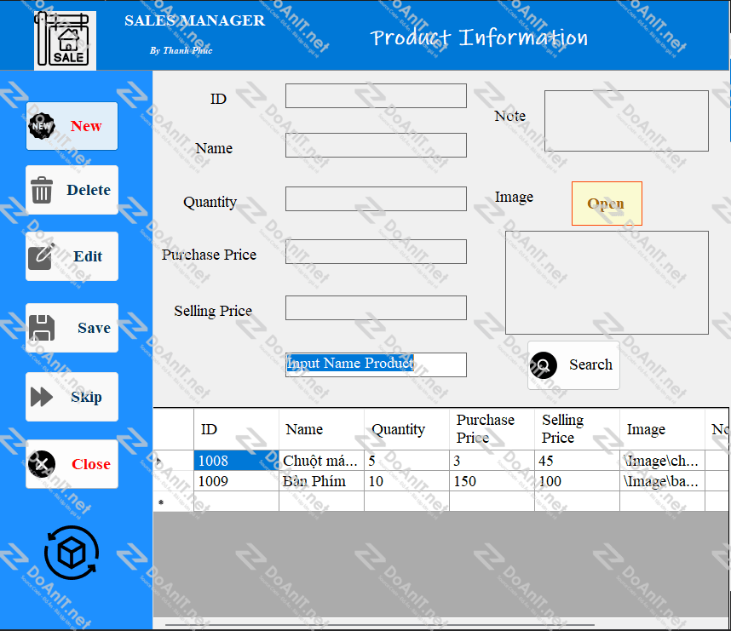The image size is (731, 631).
Task: Click the Delete button label
Action: coord(89,190)
